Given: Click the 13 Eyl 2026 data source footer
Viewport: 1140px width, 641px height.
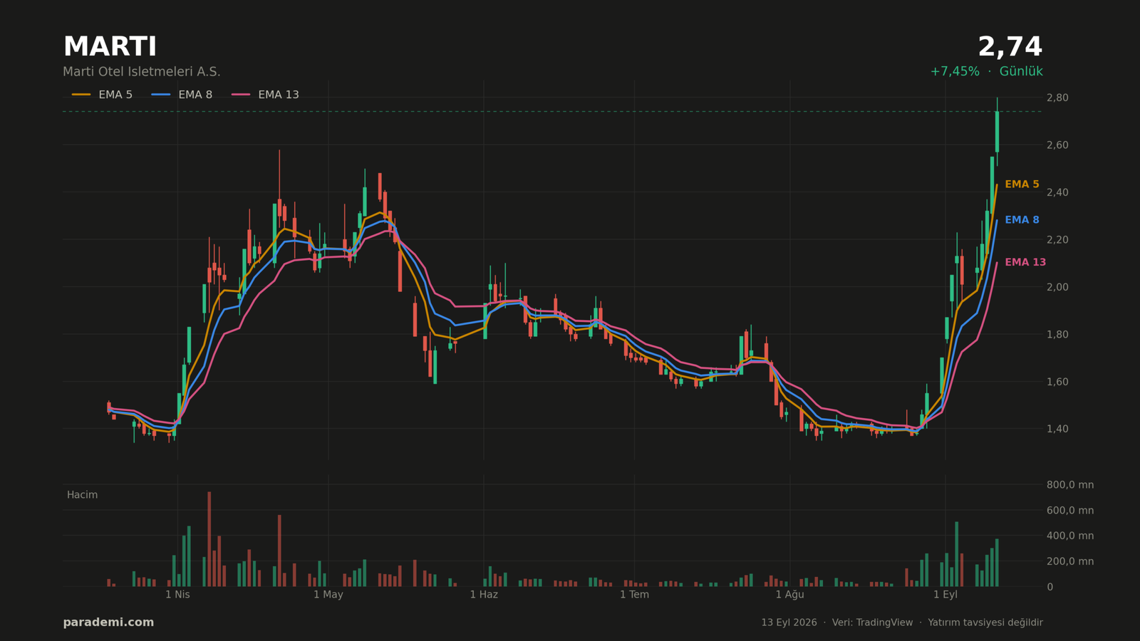Looking at the screenshot, I should click(x=901, y=622).
